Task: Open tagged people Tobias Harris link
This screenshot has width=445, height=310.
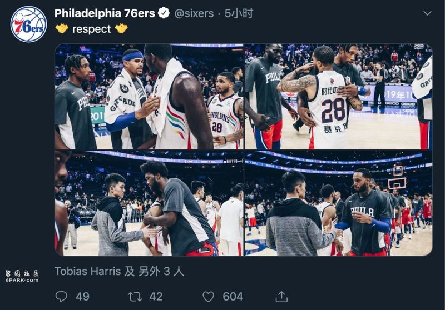Action: coord(88,272)
